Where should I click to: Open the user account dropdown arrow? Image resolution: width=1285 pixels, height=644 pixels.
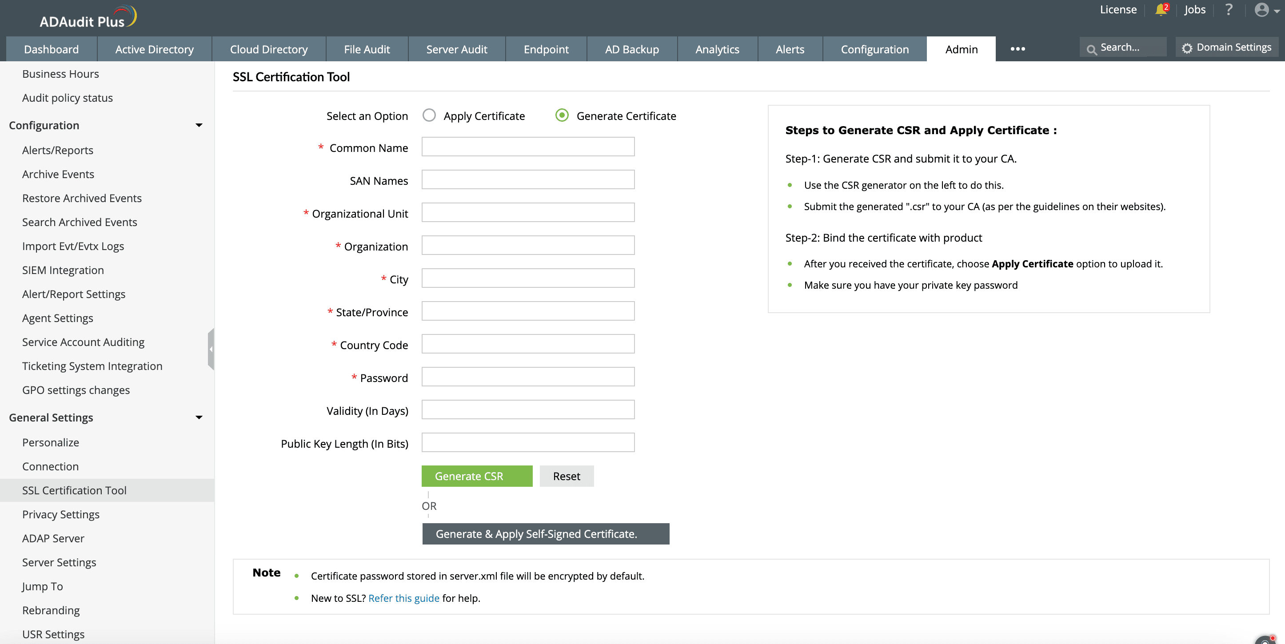(x=1277, y=12)
